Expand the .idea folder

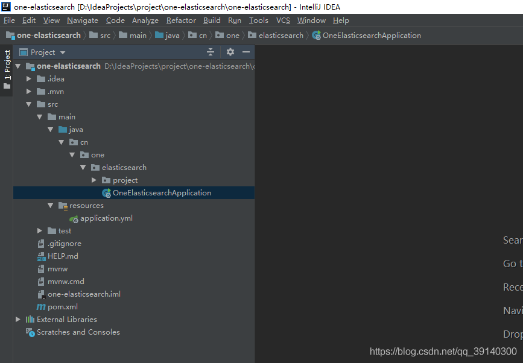coord(29,79)
